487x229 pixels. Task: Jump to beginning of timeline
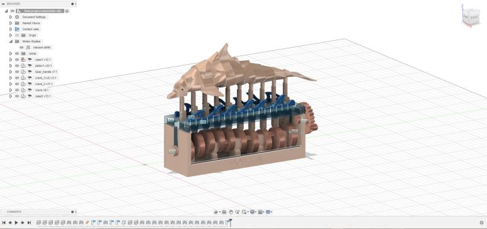point(4,223)
